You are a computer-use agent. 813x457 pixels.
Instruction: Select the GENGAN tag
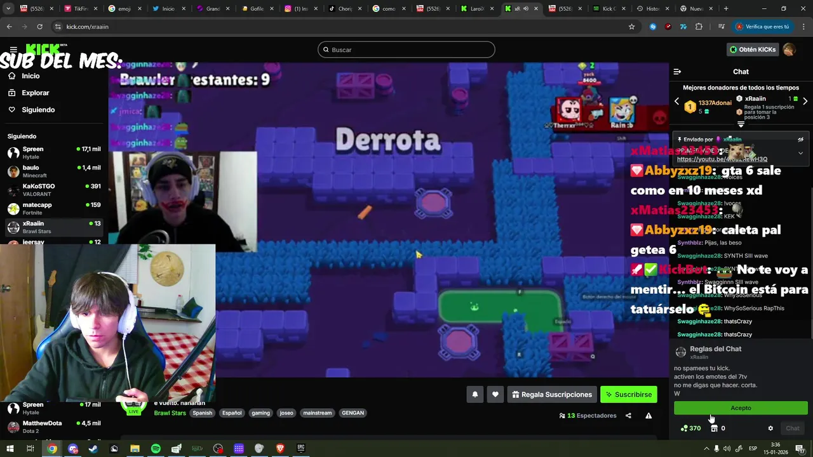[353, 413]
